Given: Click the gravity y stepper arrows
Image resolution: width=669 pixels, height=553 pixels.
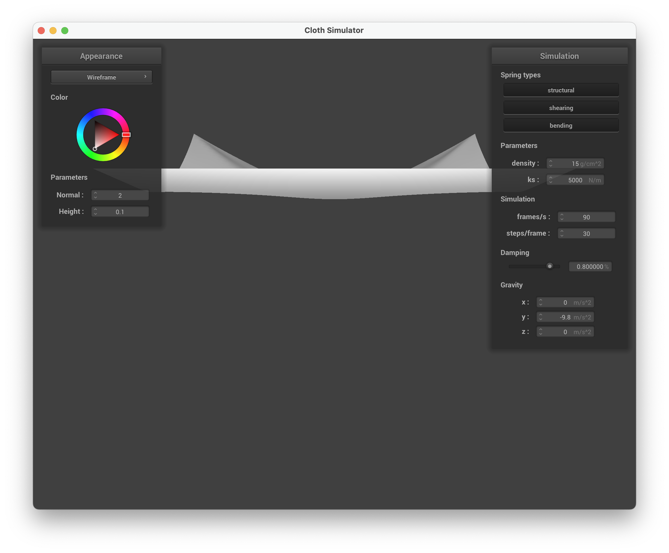Looking at the screenshot, I should (540, 317).
